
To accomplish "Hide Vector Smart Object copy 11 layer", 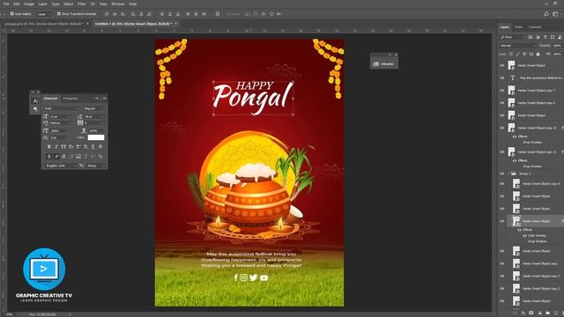I will [x=502, y=152].
